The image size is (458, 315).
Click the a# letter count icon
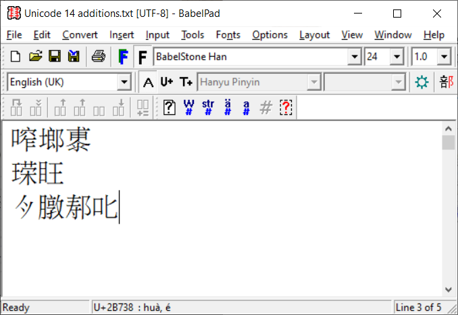click(x=247, y=107)
